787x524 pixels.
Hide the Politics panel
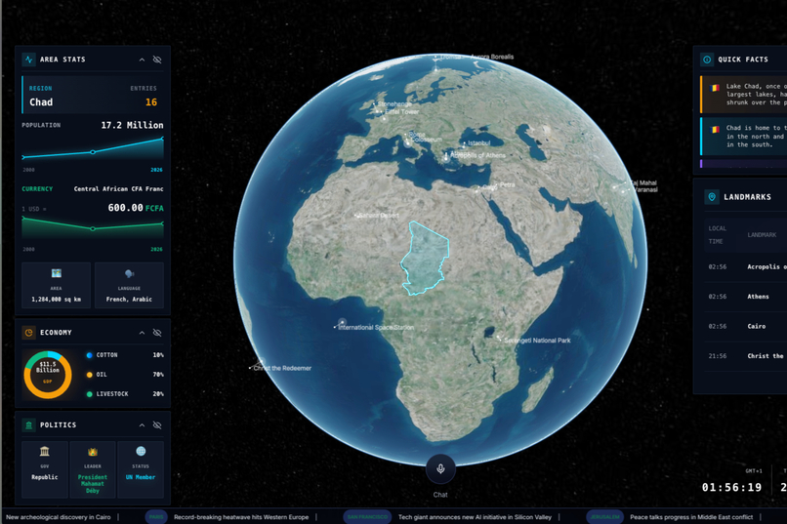(157, 425)
